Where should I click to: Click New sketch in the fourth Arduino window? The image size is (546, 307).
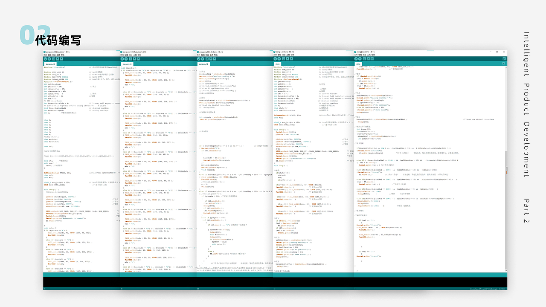pos(283,59)
